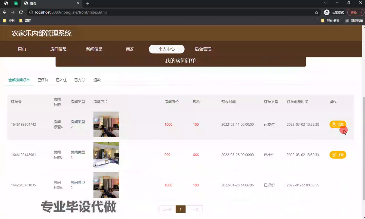Click order number 1646199148961

23,155
